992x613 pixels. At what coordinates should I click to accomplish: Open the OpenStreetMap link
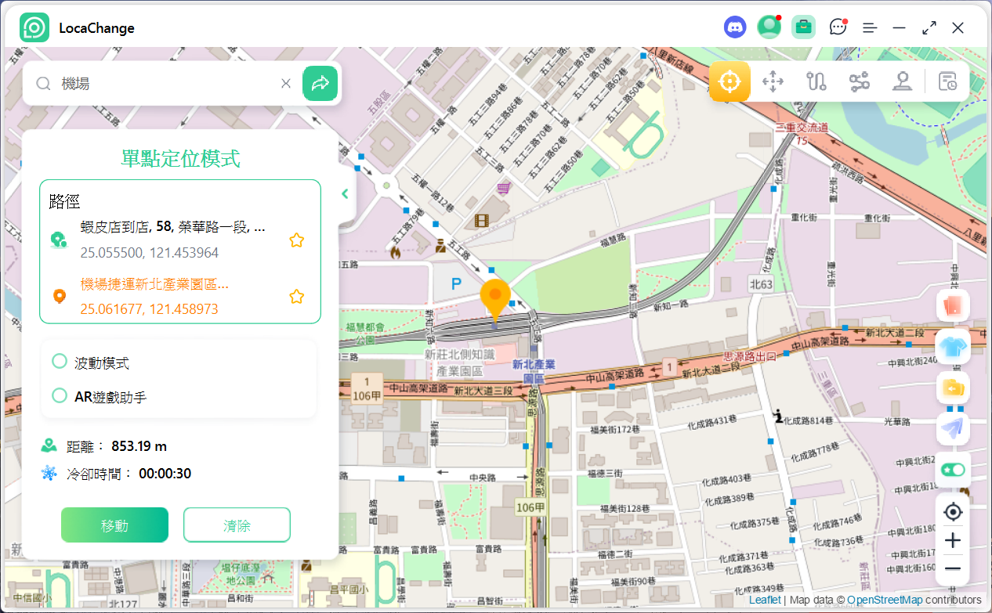pos(884,600)
